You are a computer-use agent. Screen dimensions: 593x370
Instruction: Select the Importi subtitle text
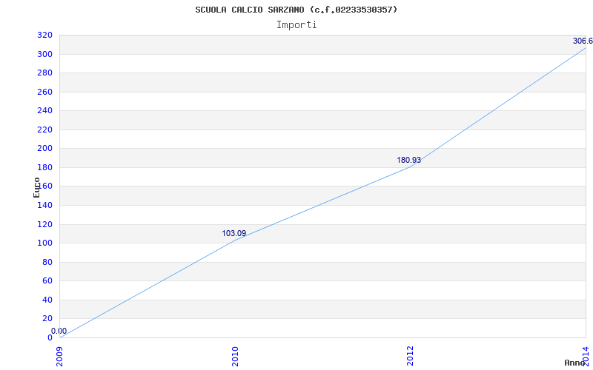296,25
